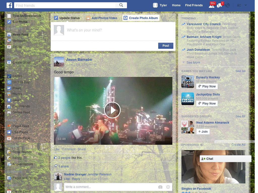Click Play Now for Dynasty Hockey
This screenshot has width=258, height=193.
pos(207,86)
